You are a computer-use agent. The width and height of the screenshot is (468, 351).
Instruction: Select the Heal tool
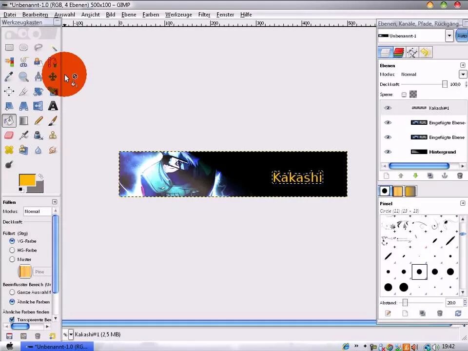click(x=9, y=150)
